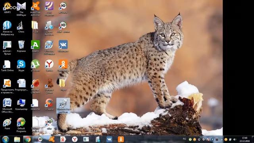Switch to Google Chrome on the taskbar
254x143 pixels.
[28, 139]
